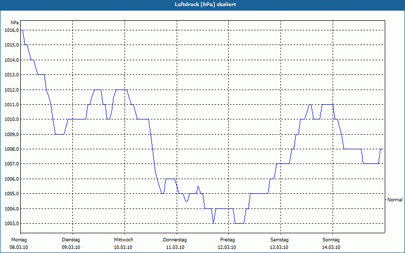Click the 1008,0 y-axis value
Screen dimensions: 405x253
click(x=12, y=149)
